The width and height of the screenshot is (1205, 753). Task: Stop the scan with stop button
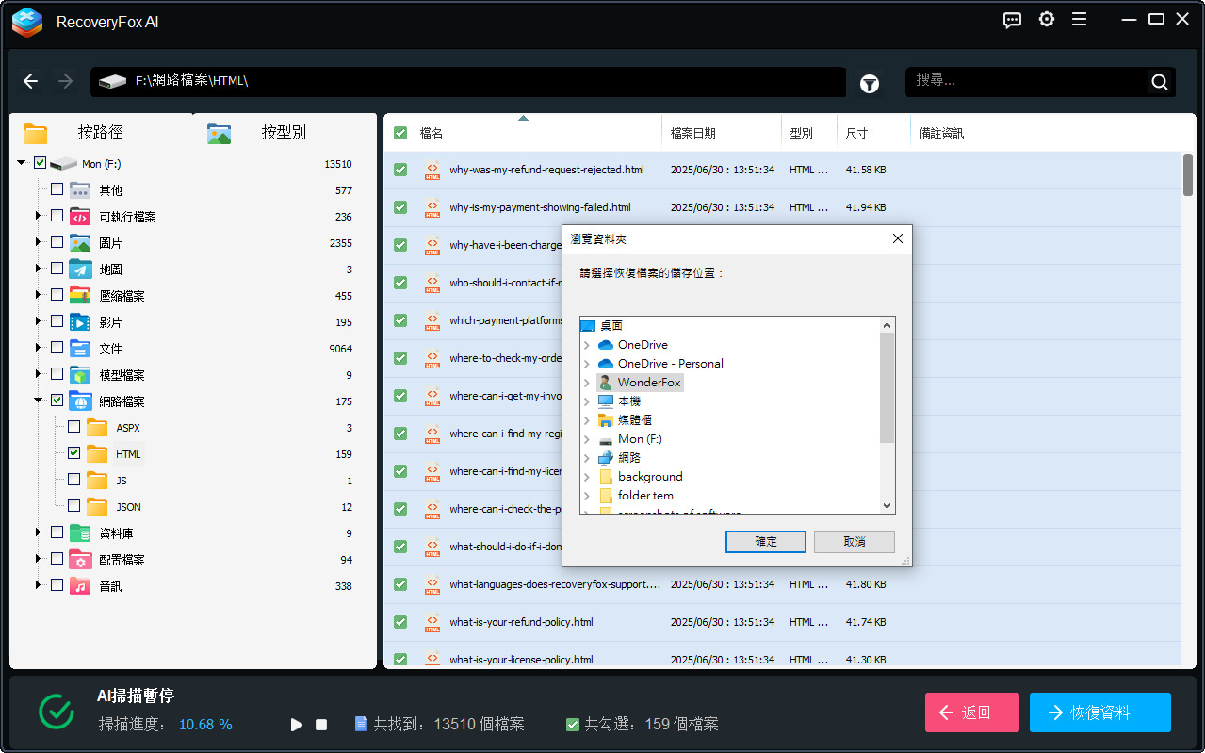pyautogui.click(x=321, y=725)
